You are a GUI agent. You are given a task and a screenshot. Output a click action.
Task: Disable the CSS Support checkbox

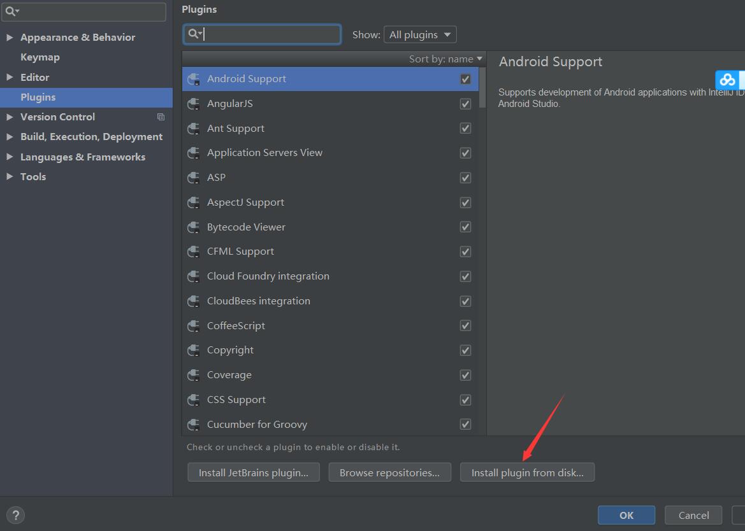coord(466,400)
